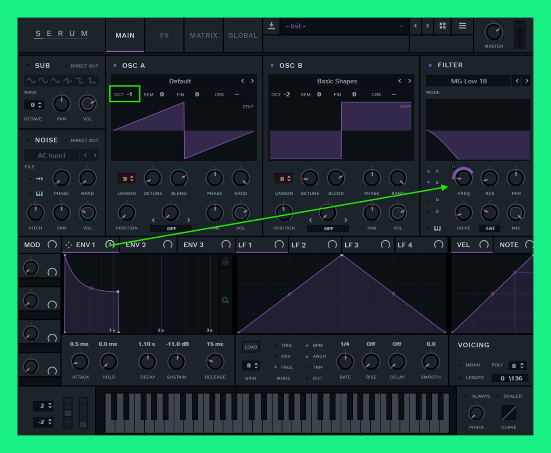
Task: Click EDIT on OSC A wavetable
Action: click(248, 107)
